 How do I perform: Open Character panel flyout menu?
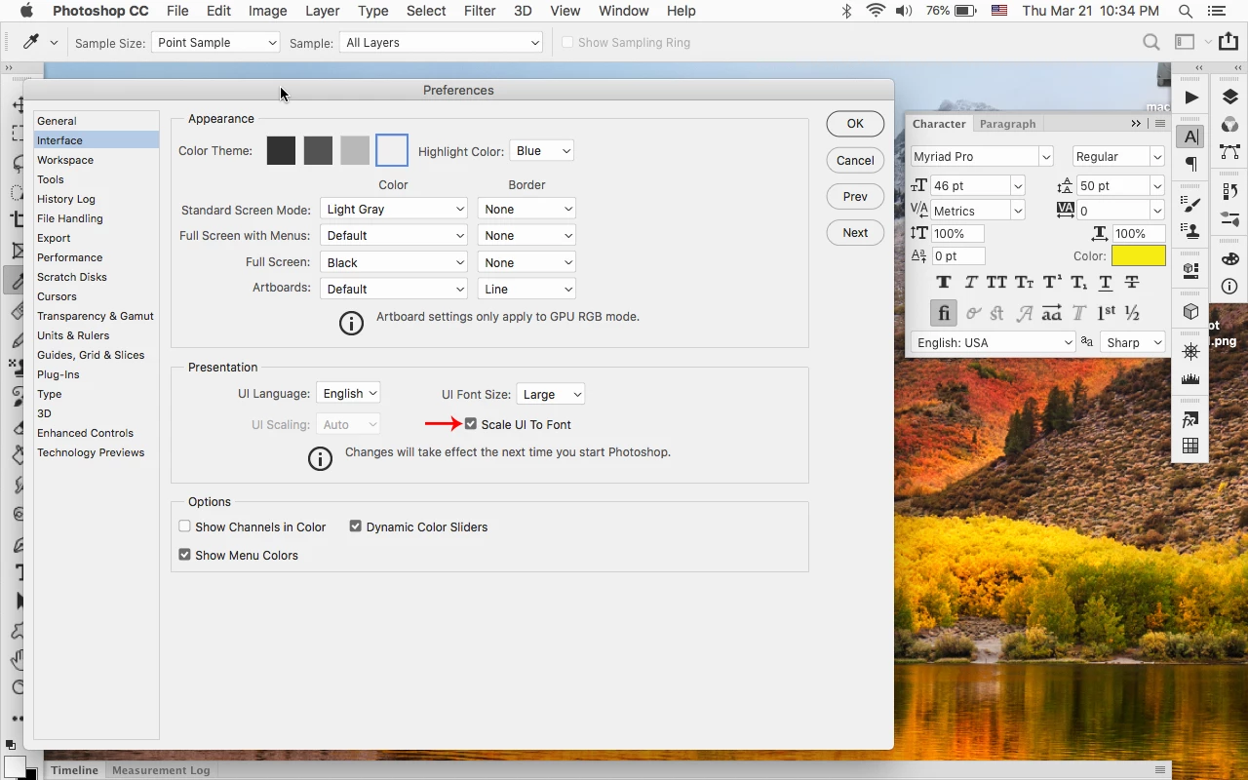pos(1160,124)
